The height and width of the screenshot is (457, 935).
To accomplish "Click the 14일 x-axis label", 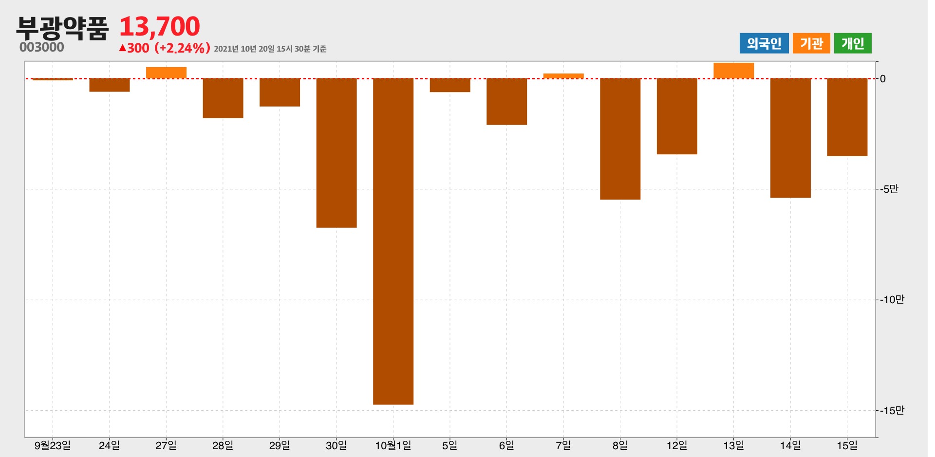I will tap(790, 445).
